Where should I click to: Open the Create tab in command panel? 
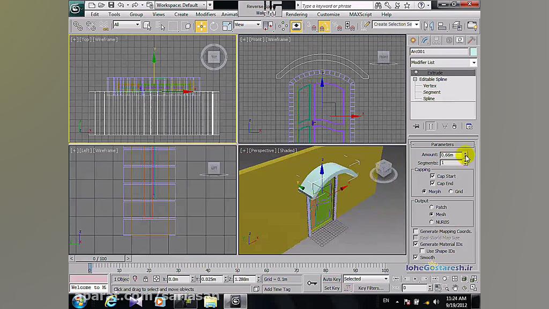pyautogui.click(x=413, y=40)
